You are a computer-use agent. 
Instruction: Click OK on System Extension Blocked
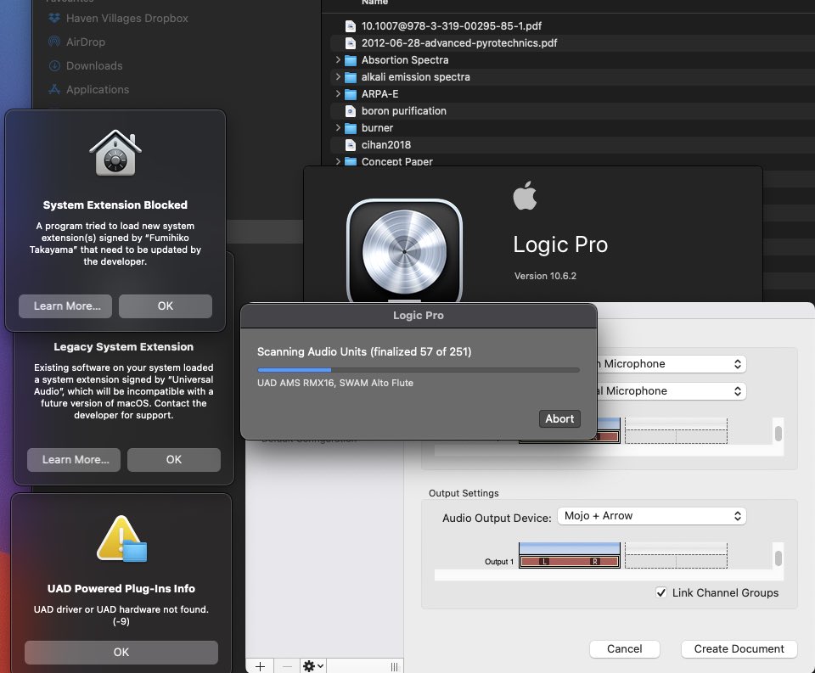166,306
